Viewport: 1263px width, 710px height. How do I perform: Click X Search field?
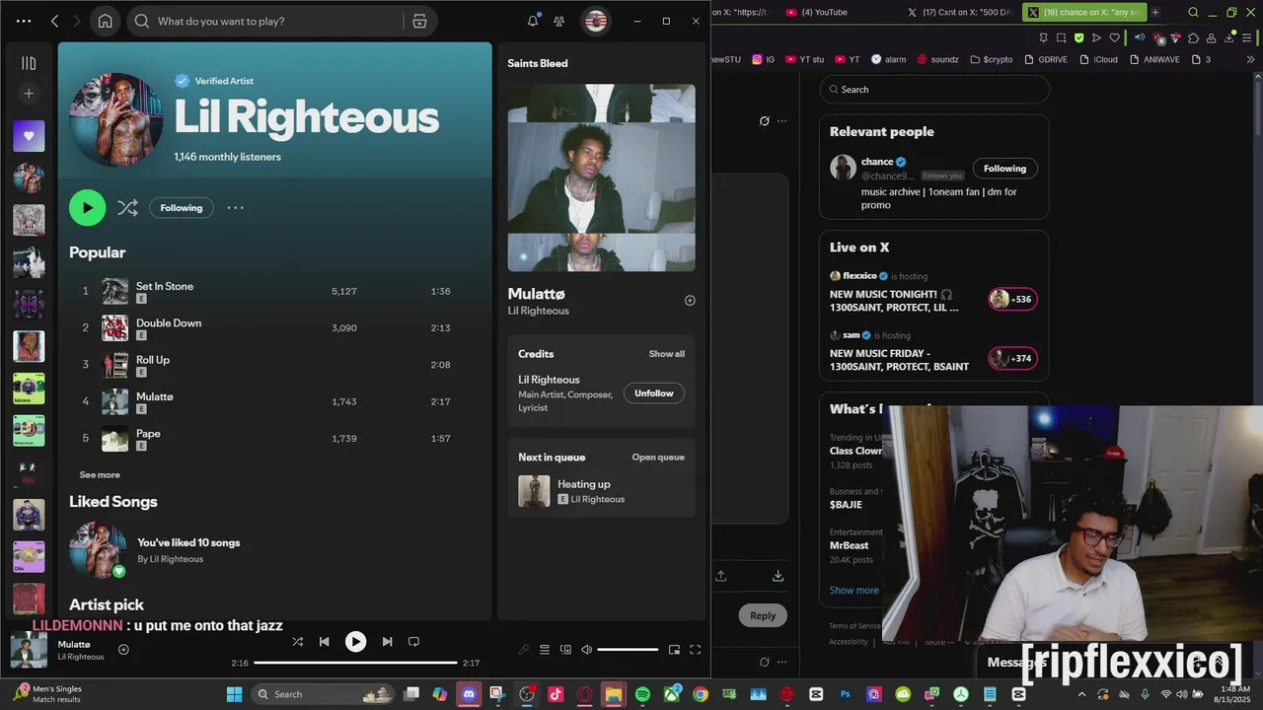934,89
